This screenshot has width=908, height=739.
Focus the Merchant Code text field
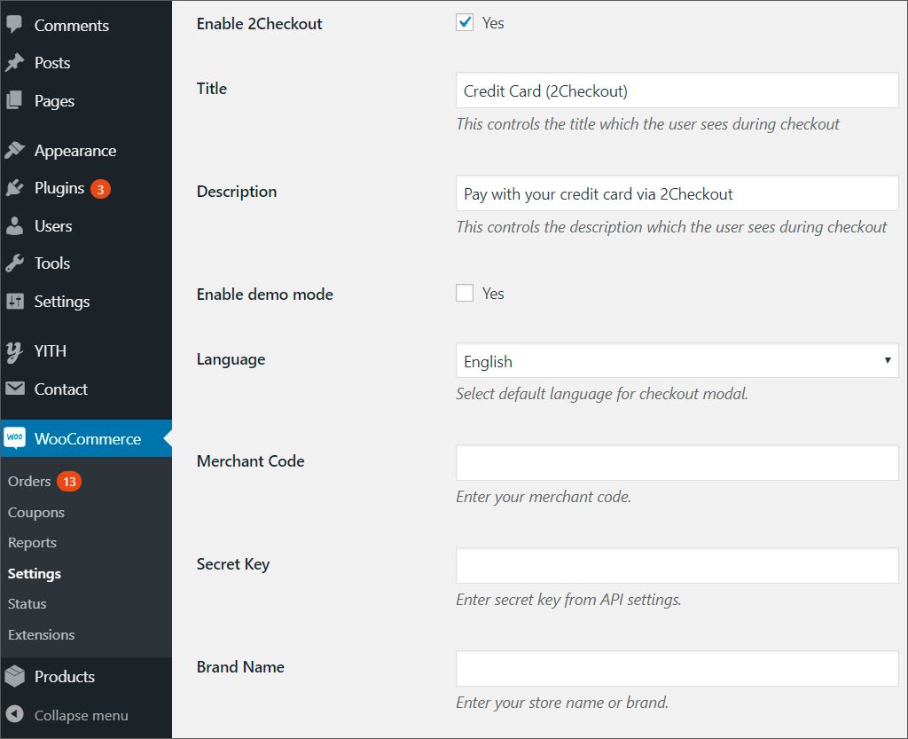coord(677,463)
